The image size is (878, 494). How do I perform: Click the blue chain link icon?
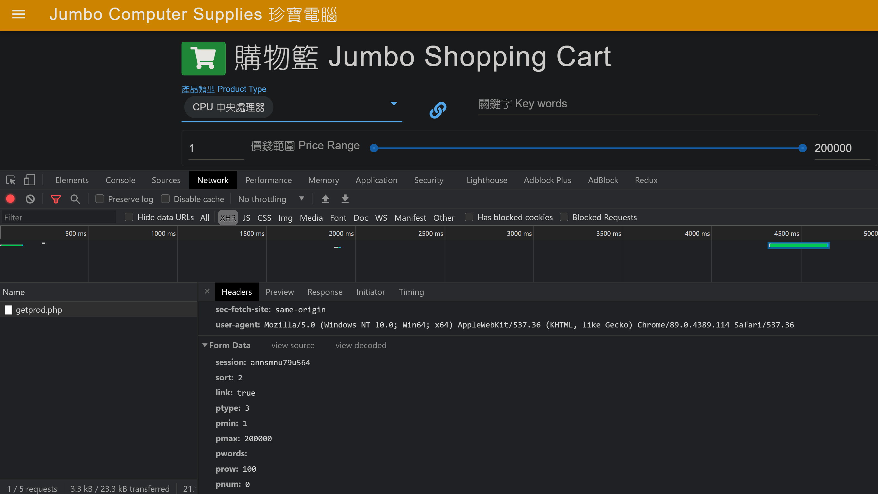[x=438, y=110]
